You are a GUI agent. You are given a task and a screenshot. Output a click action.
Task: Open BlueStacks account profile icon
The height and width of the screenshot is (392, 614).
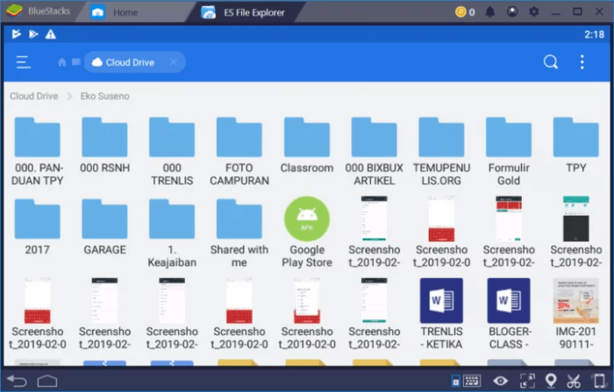511,12
